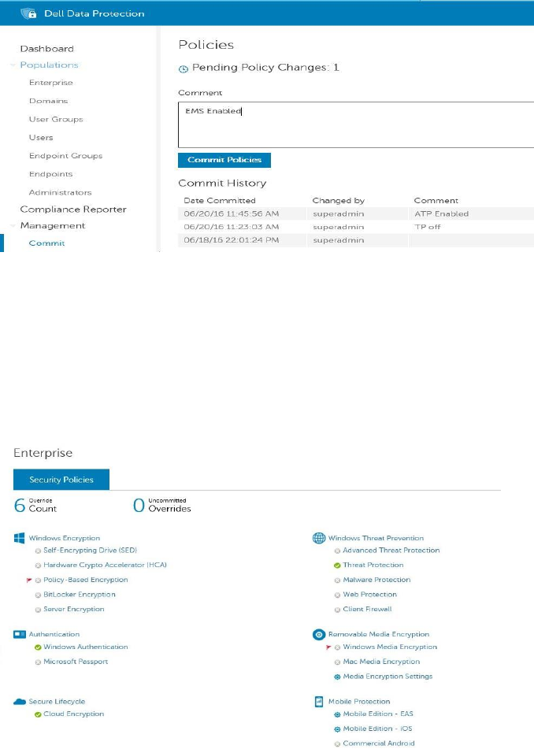Click the Authentication card icon
Image resolution: width=534 pixels, height=753 pixels.
[x=20, y=634]
